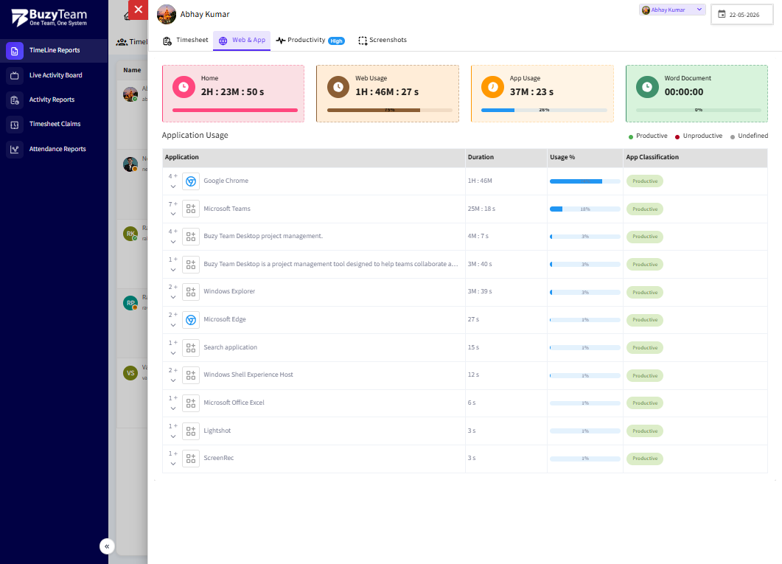Open Live Activity Board sidebar icon
The height and width of the screenshot is (564, 782).
pyautogui.click(x=15, y=75)
